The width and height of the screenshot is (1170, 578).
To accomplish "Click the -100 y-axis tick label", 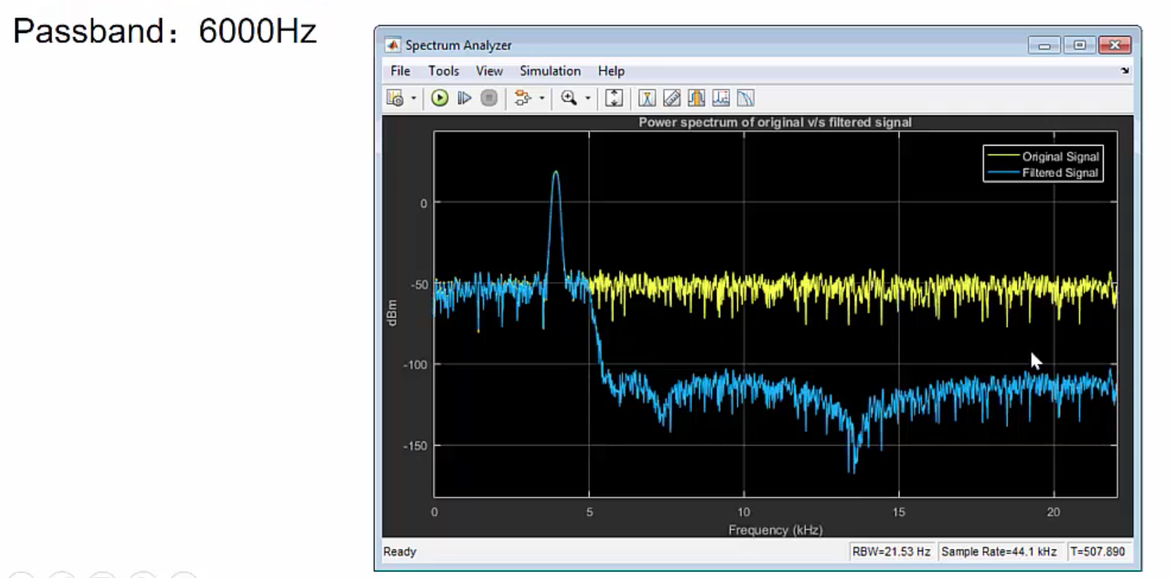I will (x=415, y=365).
